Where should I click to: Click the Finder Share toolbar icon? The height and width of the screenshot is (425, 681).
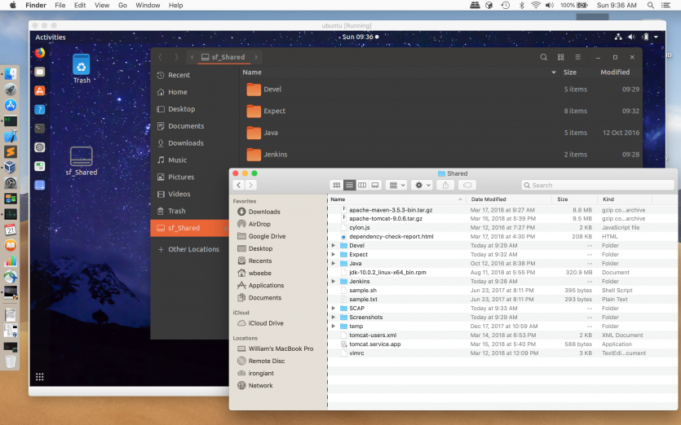[x=445, y=186]
